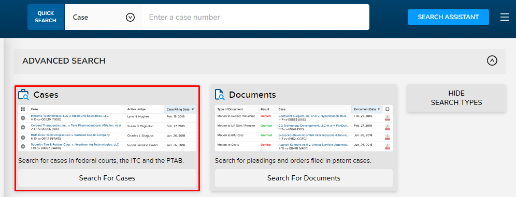Click plus icon beside Corcept Therapeutics case
The height and width of the screenshot is (197, 516).
(23, 127)
